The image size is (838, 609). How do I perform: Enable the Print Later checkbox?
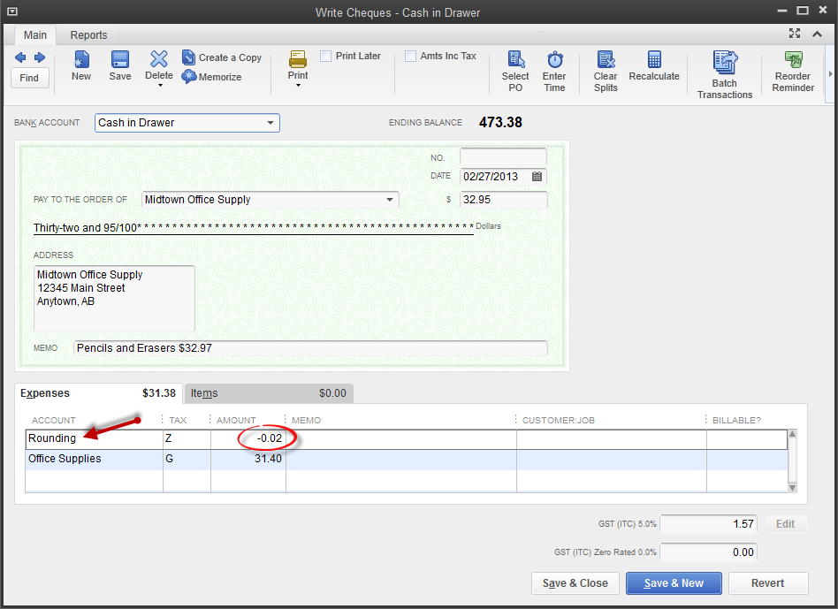click(x=325, y=56)
